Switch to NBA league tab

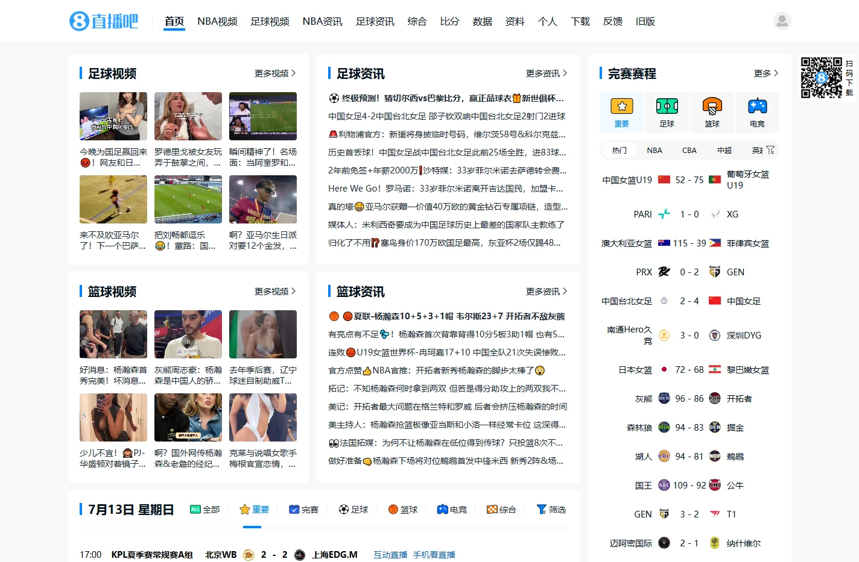655,150
